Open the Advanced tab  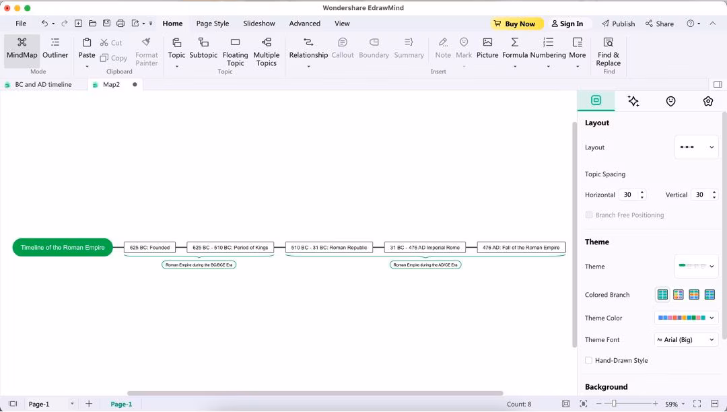[x=305, y=24]
